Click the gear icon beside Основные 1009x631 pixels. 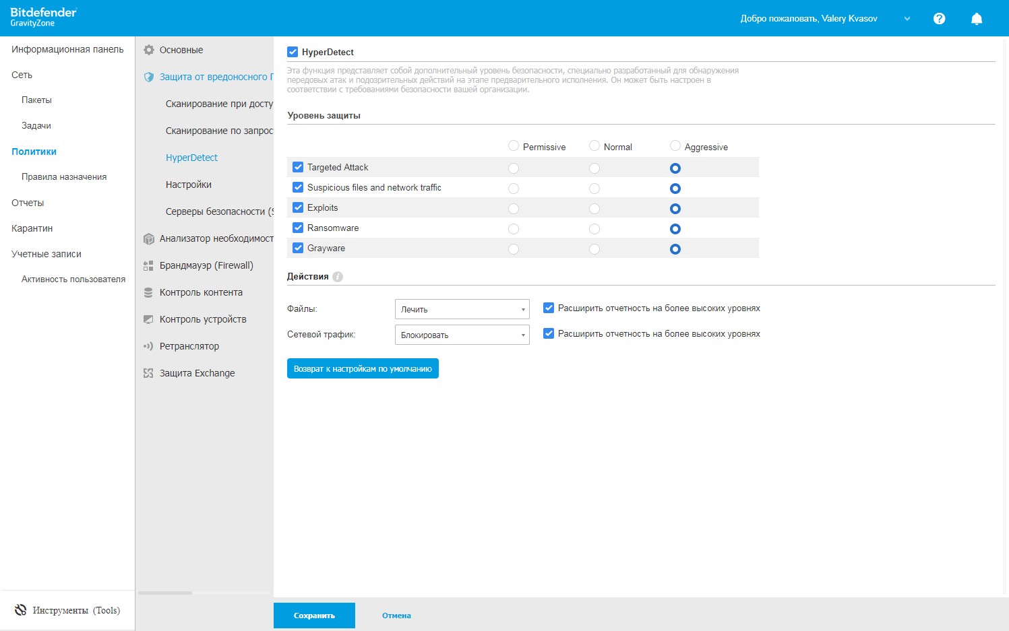(149, 50)
